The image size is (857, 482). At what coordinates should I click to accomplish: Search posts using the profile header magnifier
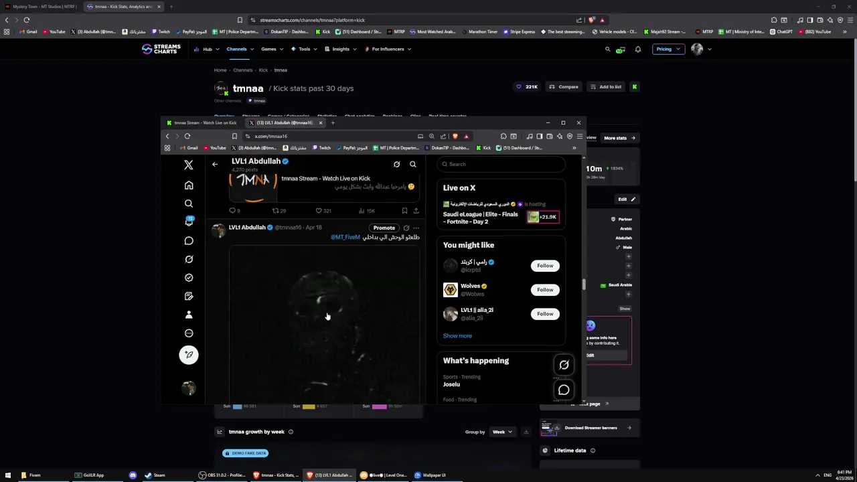click(412, 164)
